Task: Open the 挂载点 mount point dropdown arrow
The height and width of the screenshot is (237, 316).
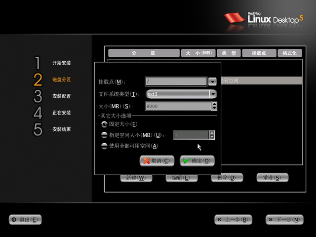Action: (212, 81)
